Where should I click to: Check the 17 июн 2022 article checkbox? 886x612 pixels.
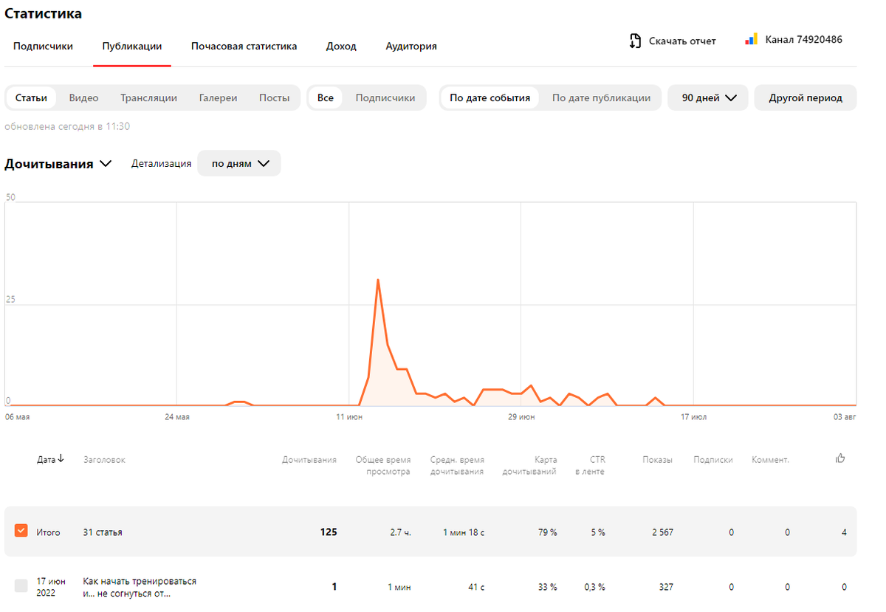pyautogui.click(x=21, y=585)
